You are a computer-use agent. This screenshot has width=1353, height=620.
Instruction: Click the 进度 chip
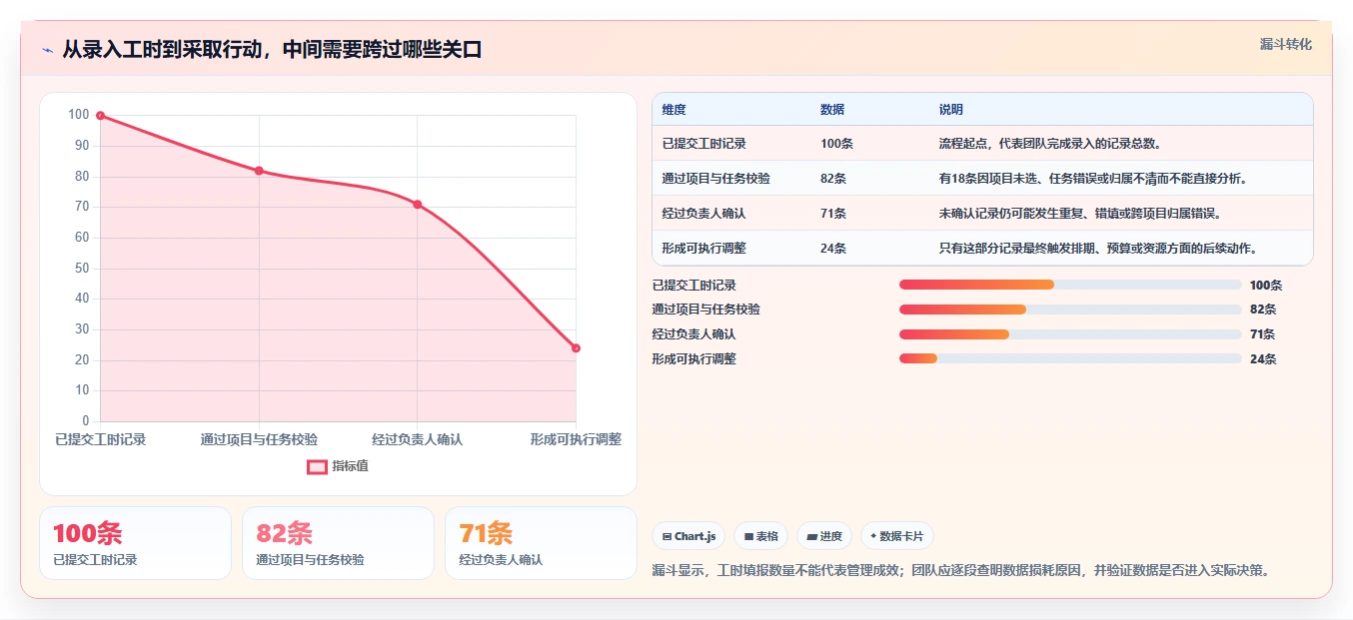pyautogui.click(x=824, y=536)
